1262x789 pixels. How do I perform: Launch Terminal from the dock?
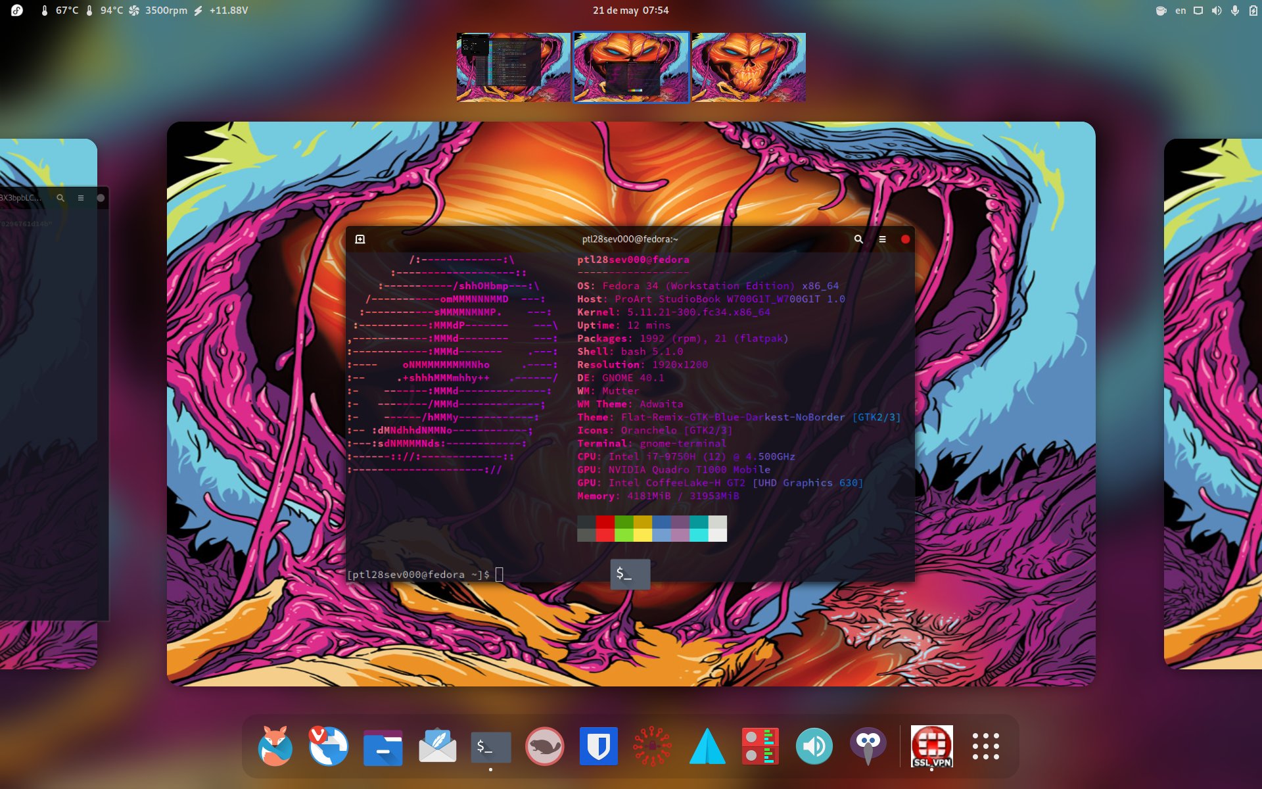tap(490, 747)
